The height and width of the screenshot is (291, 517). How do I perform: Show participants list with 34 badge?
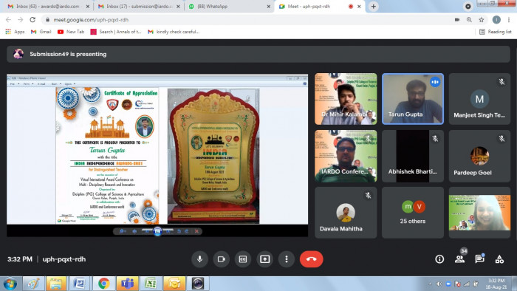coord(460,259)
